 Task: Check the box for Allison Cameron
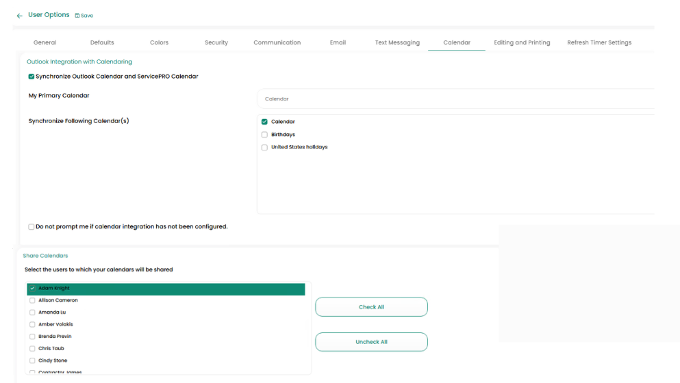click(32, 300)
